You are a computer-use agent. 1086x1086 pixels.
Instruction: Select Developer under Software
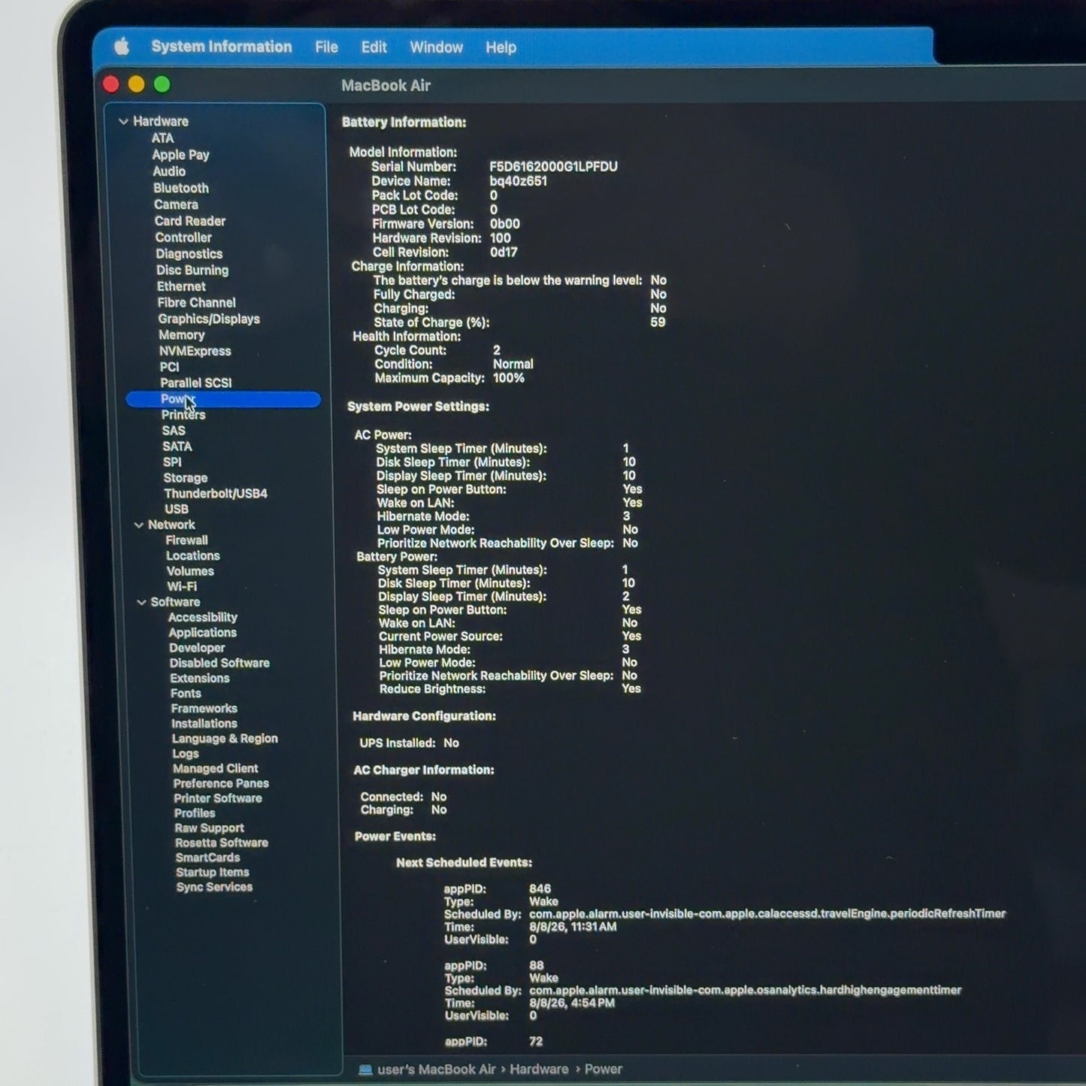197,648
